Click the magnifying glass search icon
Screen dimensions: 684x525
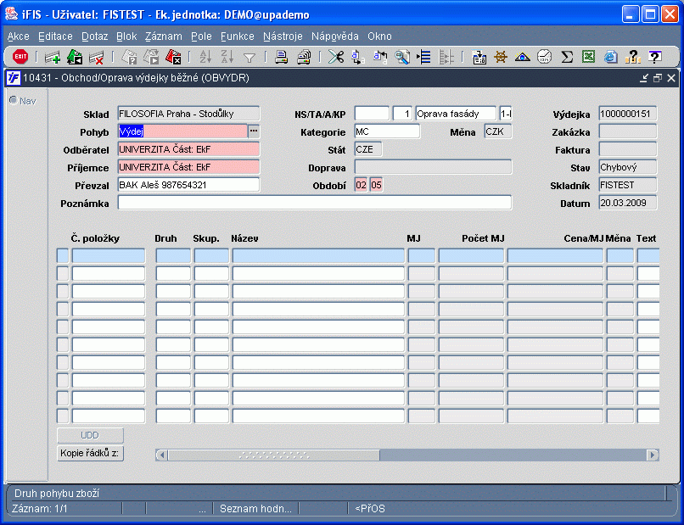coord(401,57)
